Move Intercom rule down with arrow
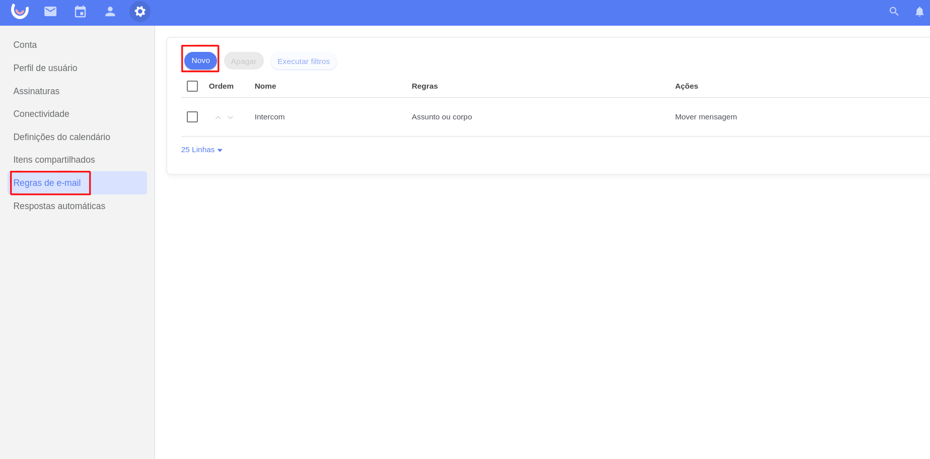This screenshot has width=930, height=459. coord(230,117)
